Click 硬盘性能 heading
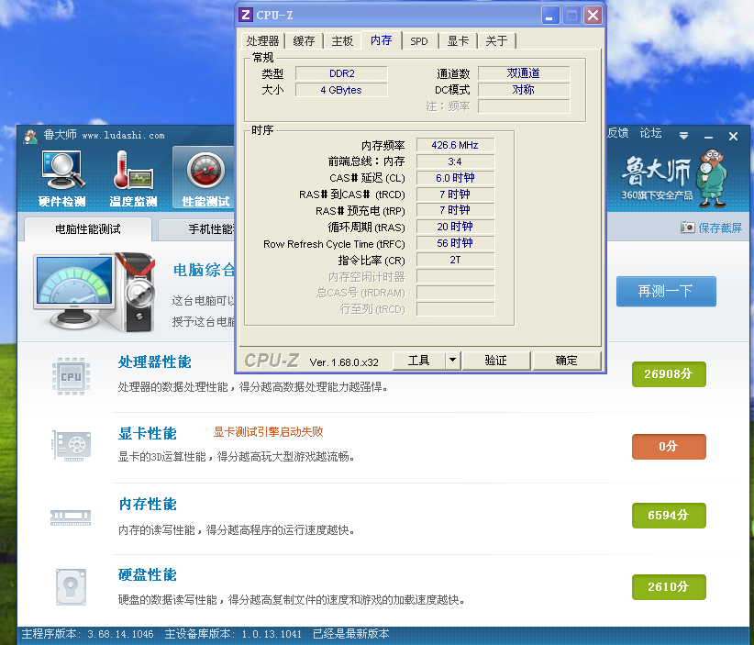This screenshot has height=645, width=754. 147,574
